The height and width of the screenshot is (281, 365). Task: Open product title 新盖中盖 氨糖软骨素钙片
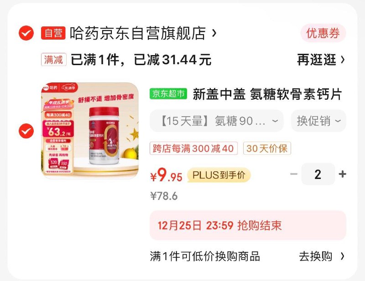click(x=267, y=94)
